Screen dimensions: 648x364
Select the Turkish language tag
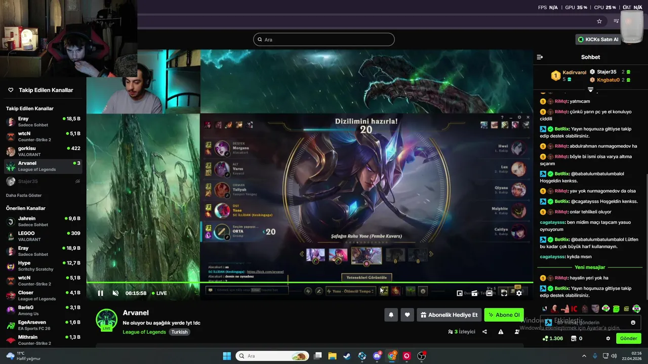[179, 332]
